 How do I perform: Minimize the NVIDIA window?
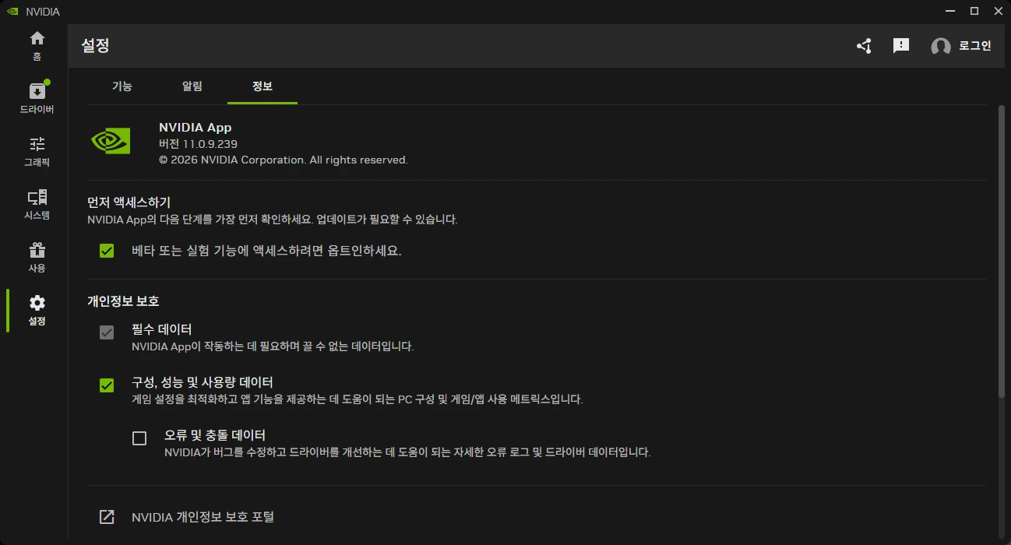click(x=950, y=12)
